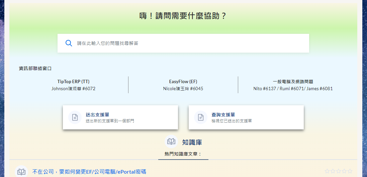Open the 送出支援單 submit ticket card
Viewport: 367px width, 177px height.
click(x=120, y=117)
